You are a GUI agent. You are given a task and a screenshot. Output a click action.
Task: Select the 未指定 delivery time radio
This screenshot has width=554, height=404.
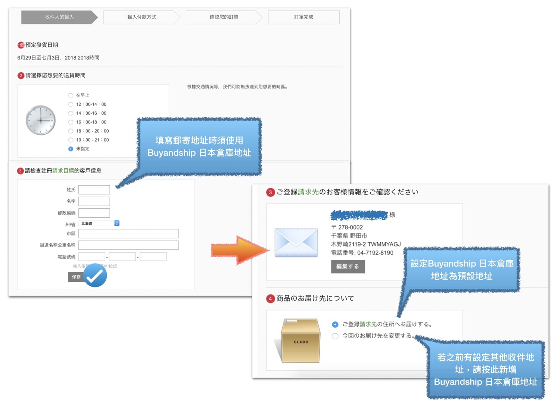click(71, 149)
